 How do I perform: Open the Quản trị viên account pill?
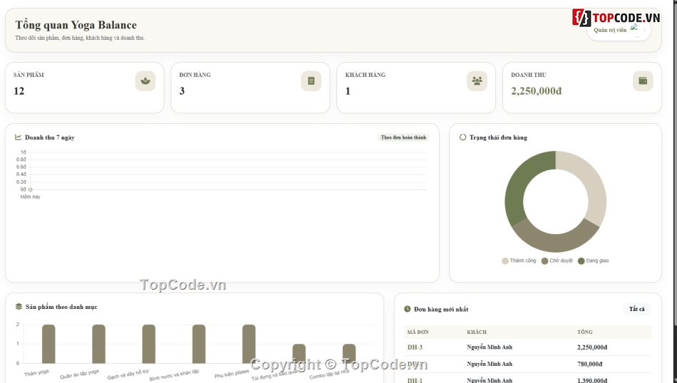tap(619, 30)
